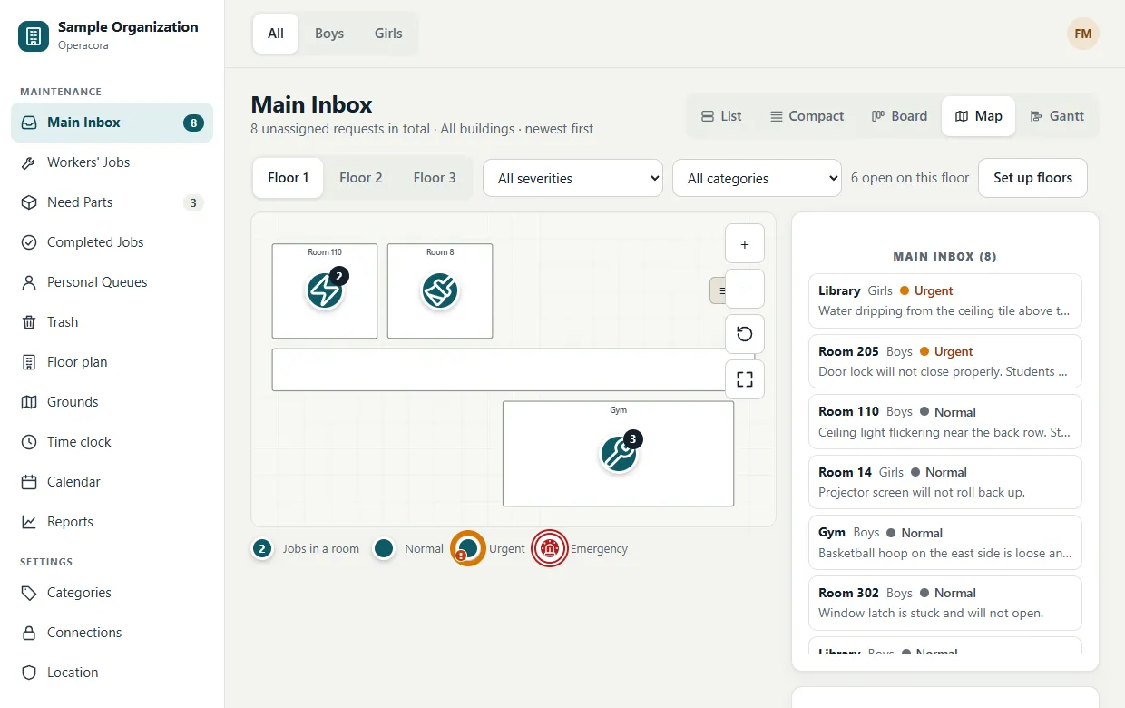Click '6 open on this floor' text

tap(910, 178)
